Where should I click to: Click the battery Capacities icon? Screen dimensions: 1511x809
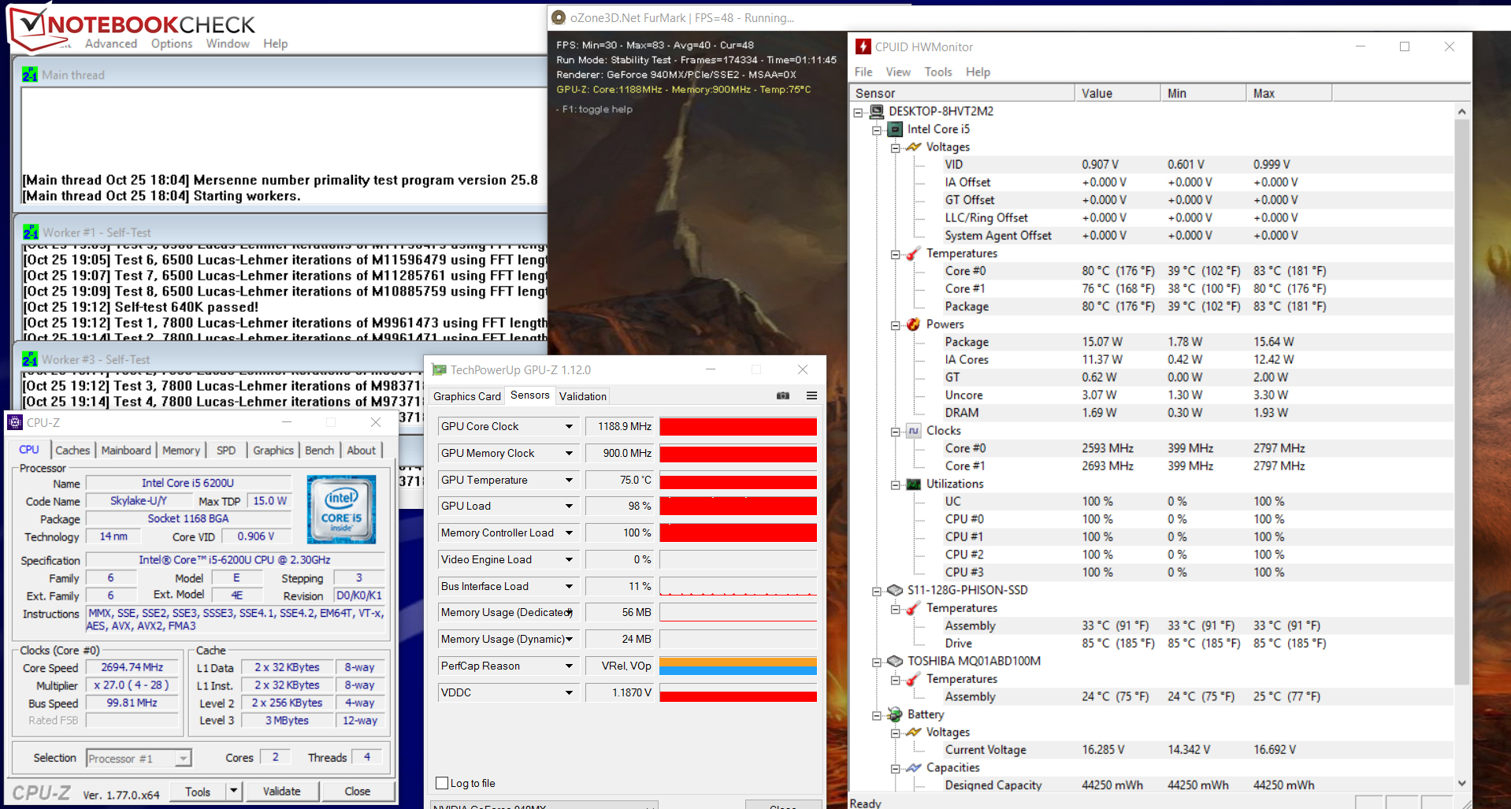tap(914, 767)
